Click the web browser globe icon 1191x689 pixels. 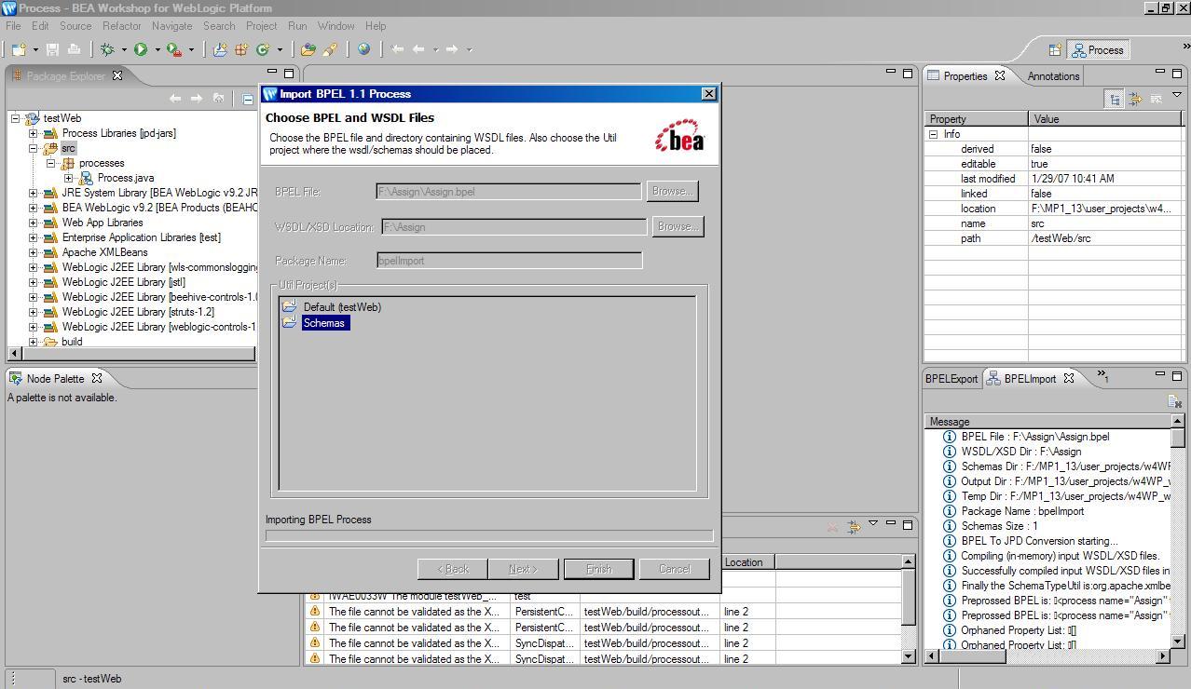[x=363, y=49]
